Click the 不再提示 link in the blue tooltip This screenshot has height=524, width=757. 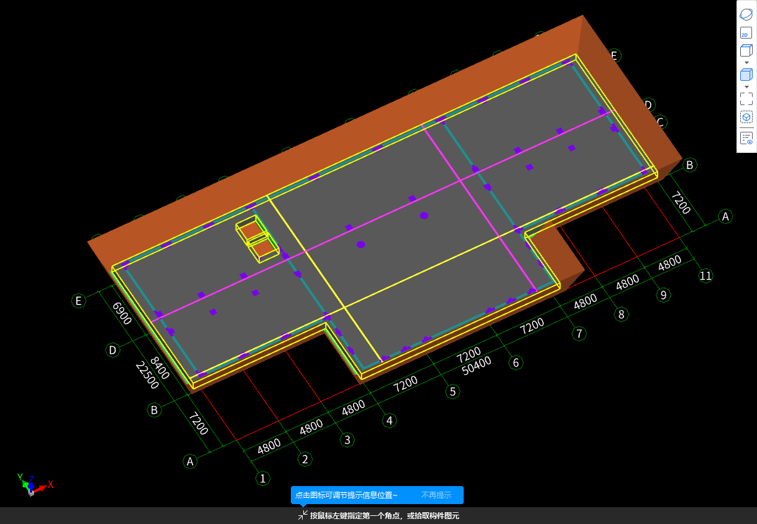click(436, 495)
